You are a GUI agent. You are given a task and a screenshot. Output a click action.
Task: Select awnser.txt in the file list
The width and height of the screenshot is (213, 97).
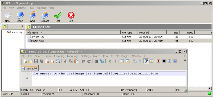(x=38, y=37)
